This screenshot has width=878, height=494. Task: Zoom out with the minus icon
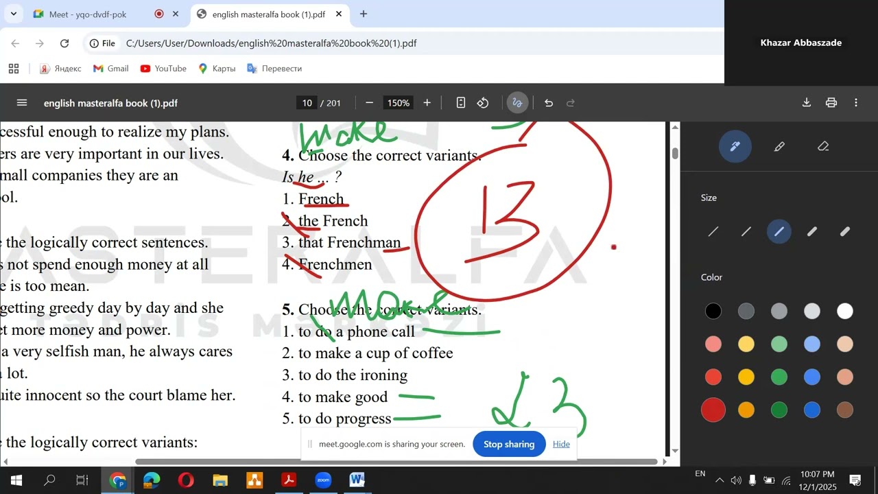point(369,103)
